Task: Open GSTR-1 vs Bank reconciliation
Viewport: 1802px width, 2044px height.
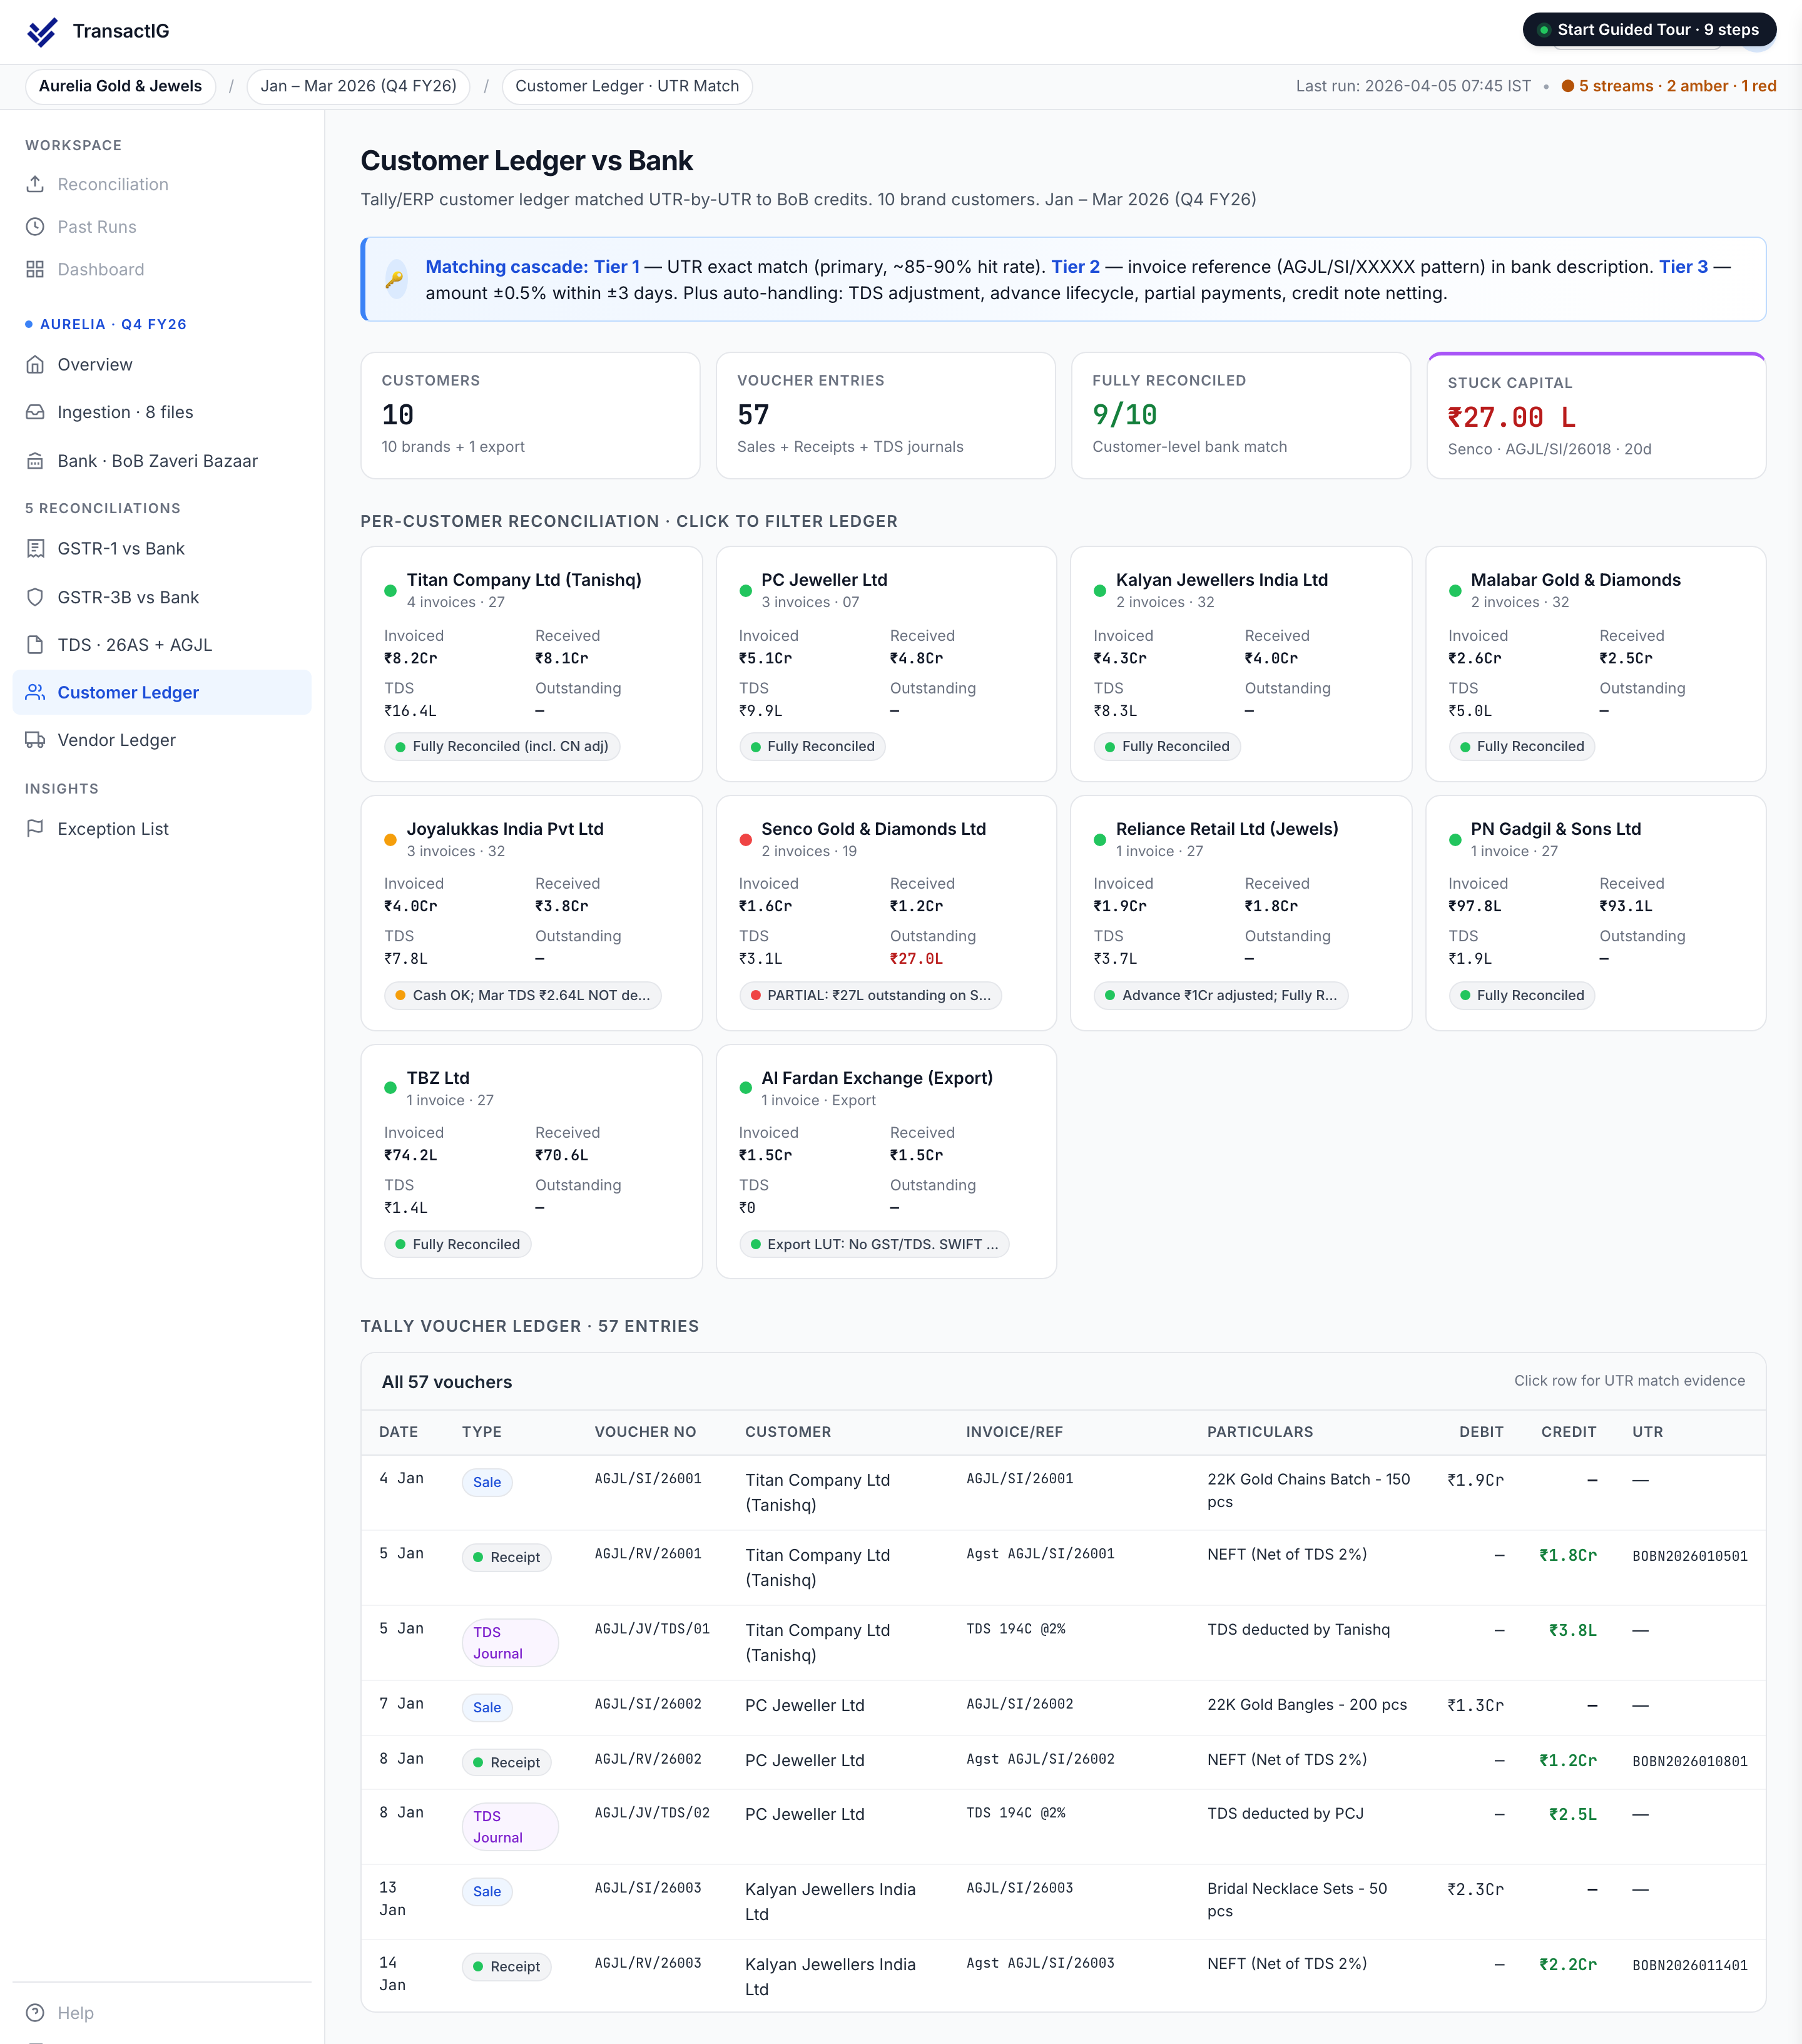Action: (162, 549)
